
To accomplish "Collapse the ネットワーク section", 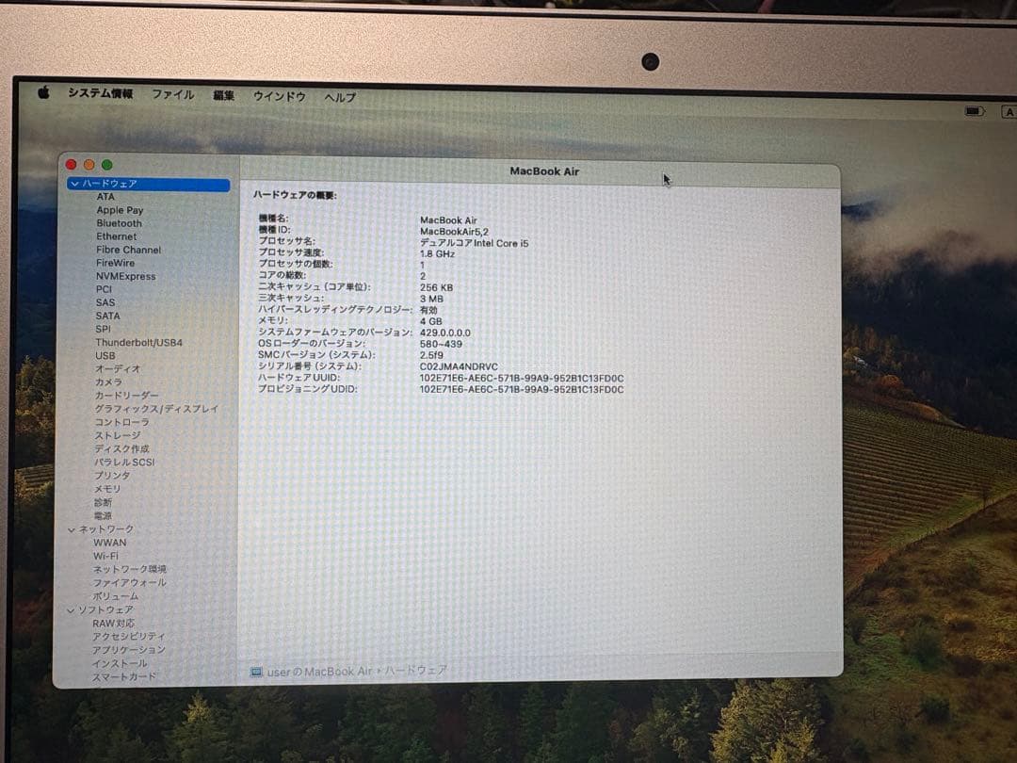I will click(73, 529).
